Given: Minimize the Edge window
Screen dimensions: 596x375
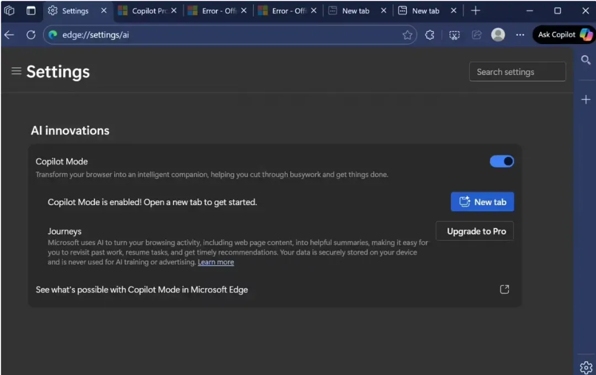Looking at the screenshot, I should pyautogui.click(x=529, y=10).
